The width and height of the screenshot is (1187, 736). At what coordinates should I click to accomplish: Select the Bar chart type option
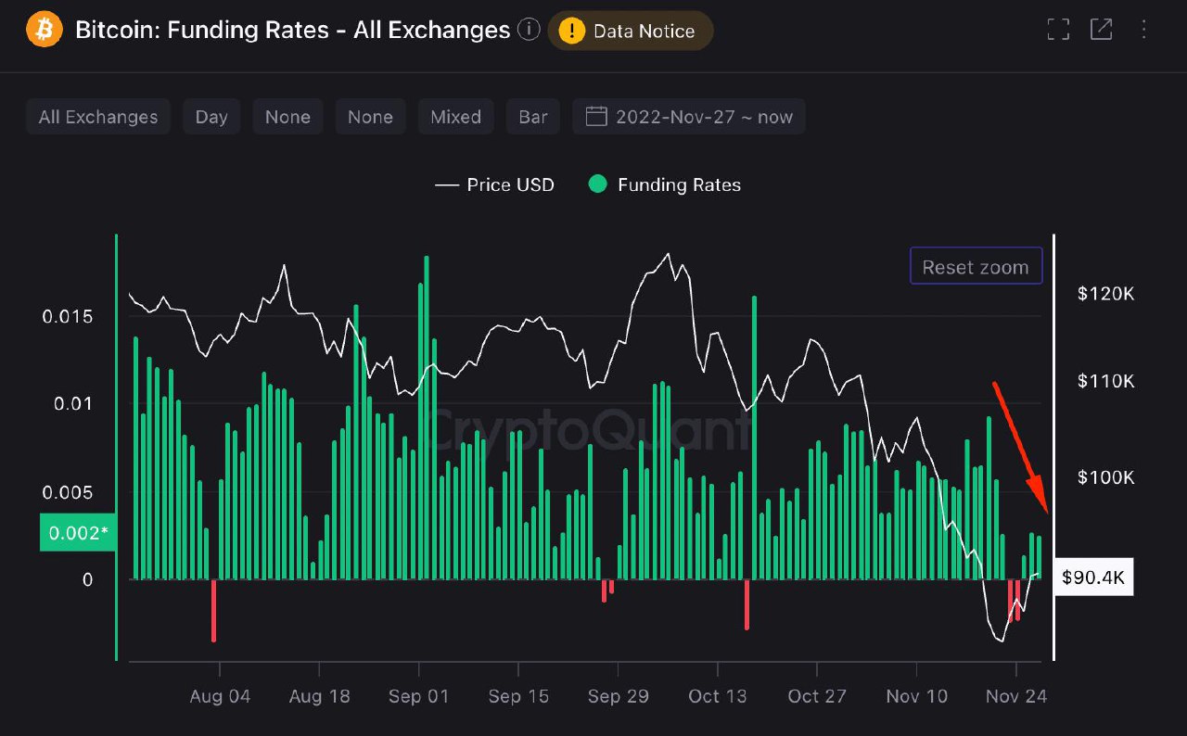tap(533, 117)
